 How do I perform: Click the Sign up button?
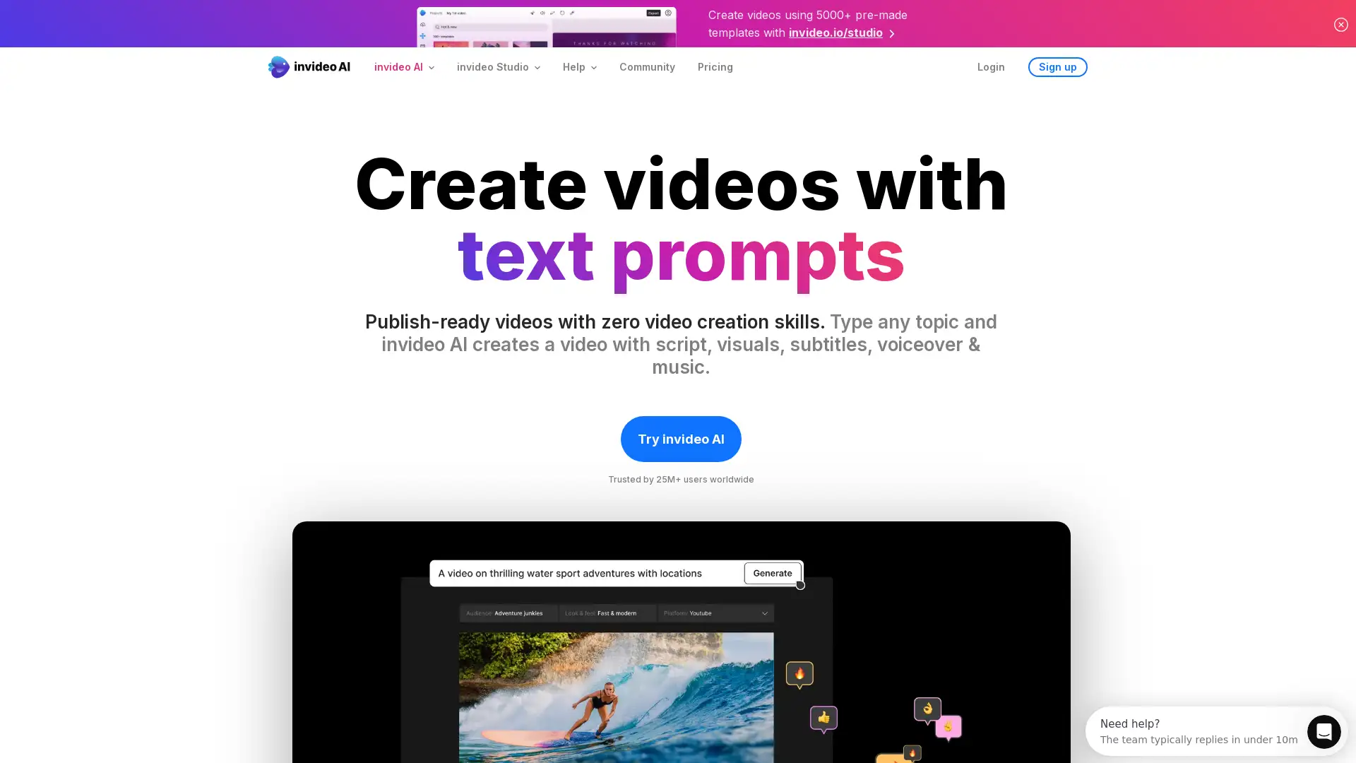click(x=1057, y=67)
